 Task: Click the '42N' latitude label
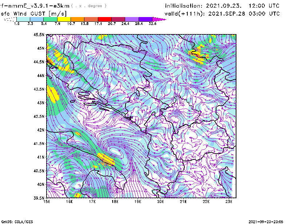41,130
